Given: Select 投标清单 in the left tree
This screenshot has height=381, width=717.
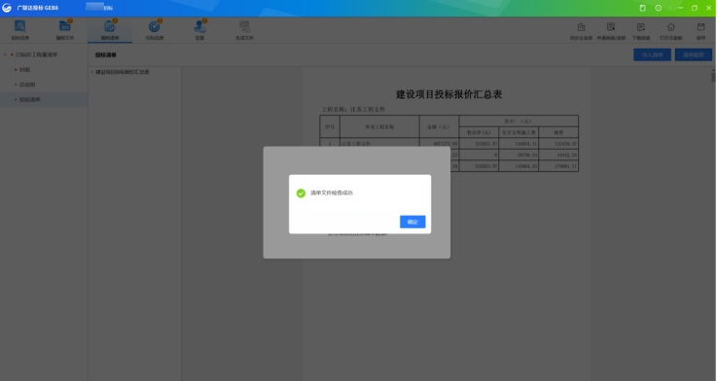Looking at the screenshot, I should tap(30, 99).
